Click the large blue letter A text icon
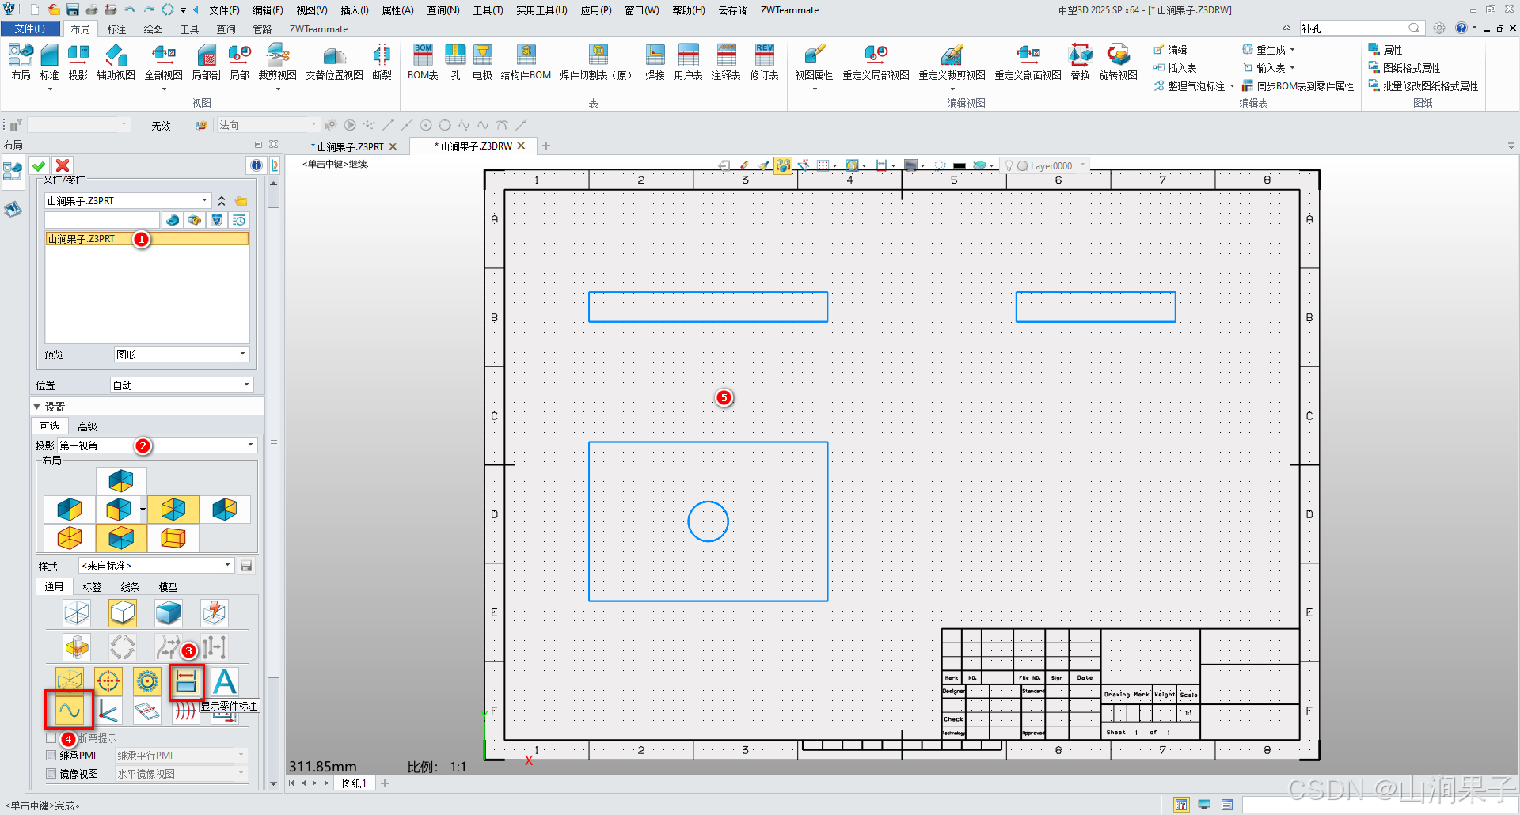Viewport: 1520px width, 815px height. [x=225, y=681]
